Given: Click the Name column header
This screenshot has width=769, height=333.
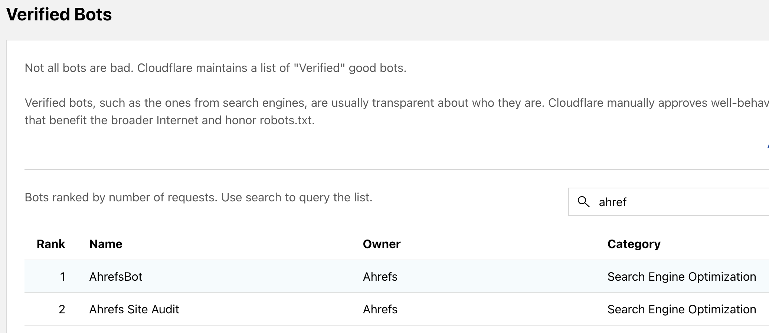Looking at the screenshot, I should (x=106, y=244).
